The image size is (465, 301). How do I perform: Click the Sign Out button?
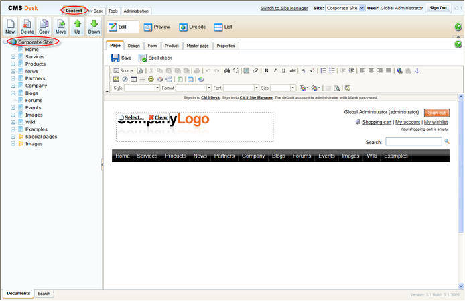pyautogui.click(x=438, y=8)
